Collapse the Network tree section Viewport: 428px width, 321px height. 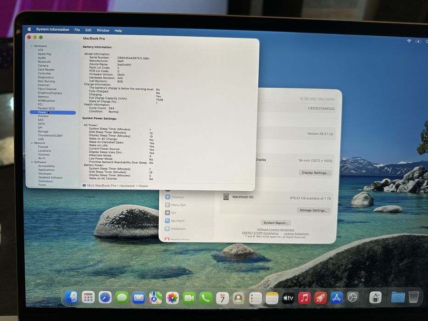point(32,143)
